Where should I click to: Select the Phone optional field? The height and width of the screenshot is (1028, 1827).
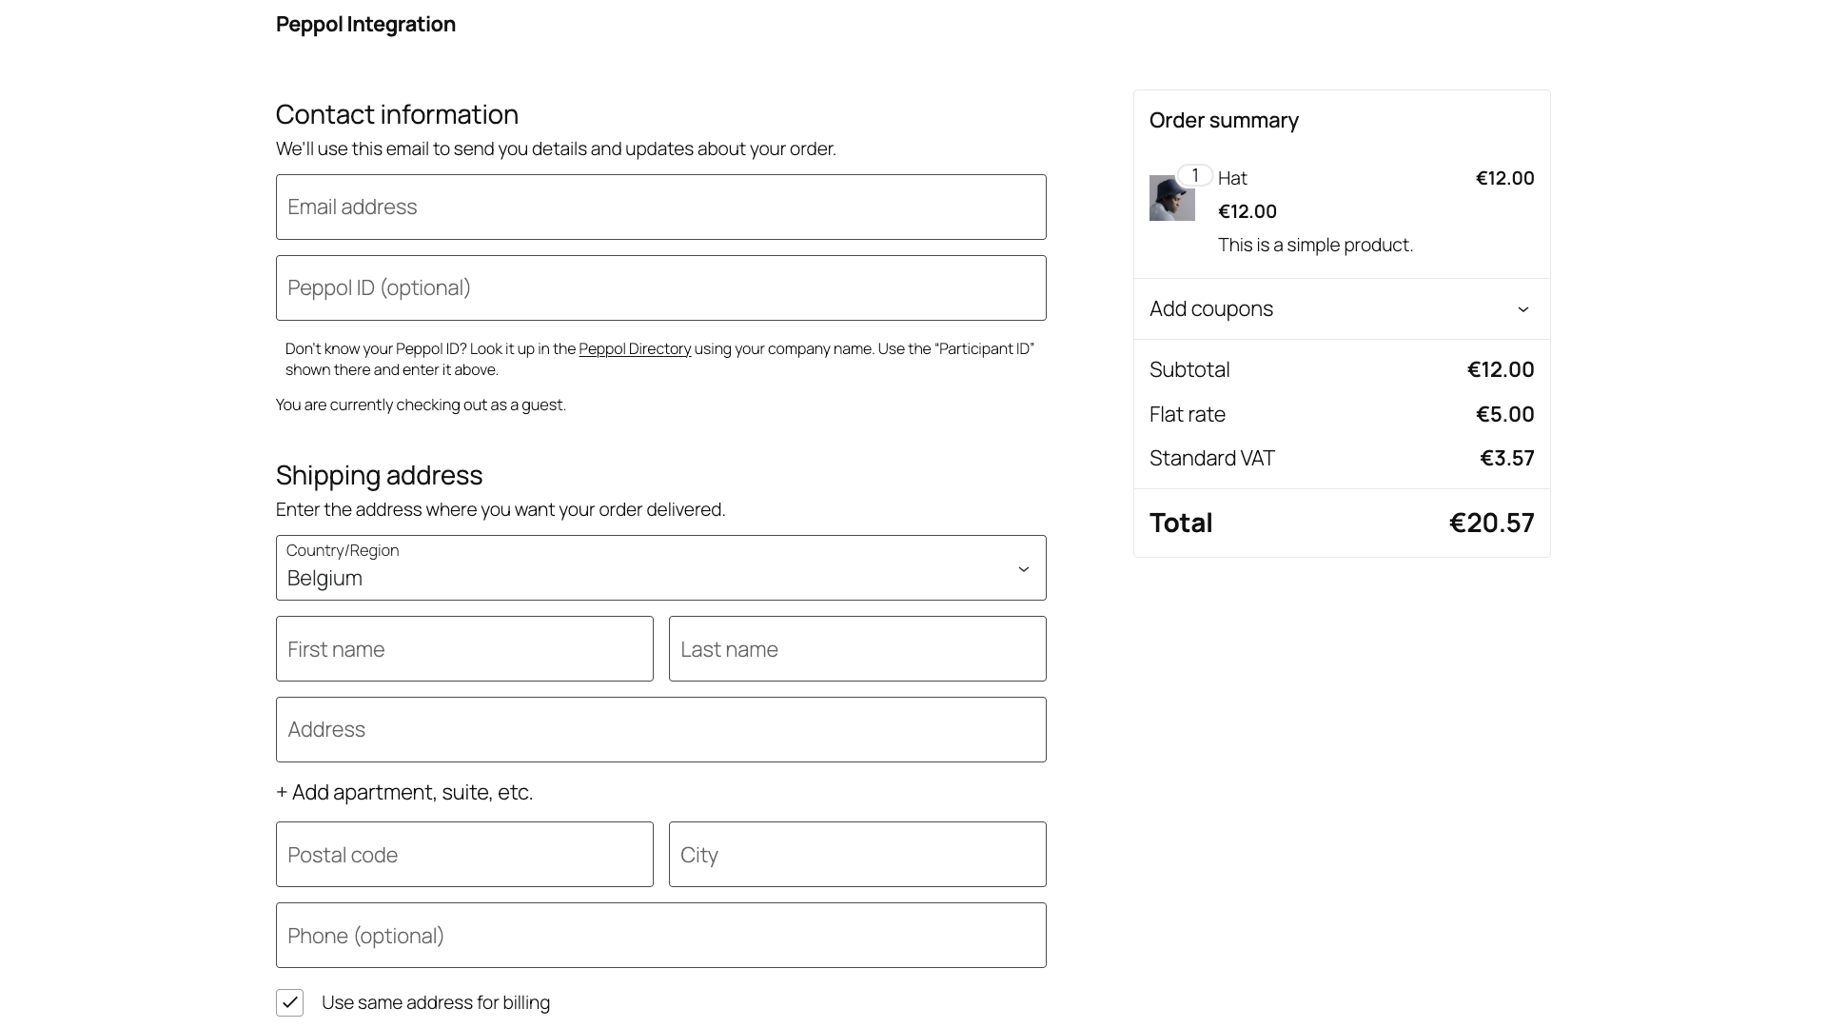660,935
